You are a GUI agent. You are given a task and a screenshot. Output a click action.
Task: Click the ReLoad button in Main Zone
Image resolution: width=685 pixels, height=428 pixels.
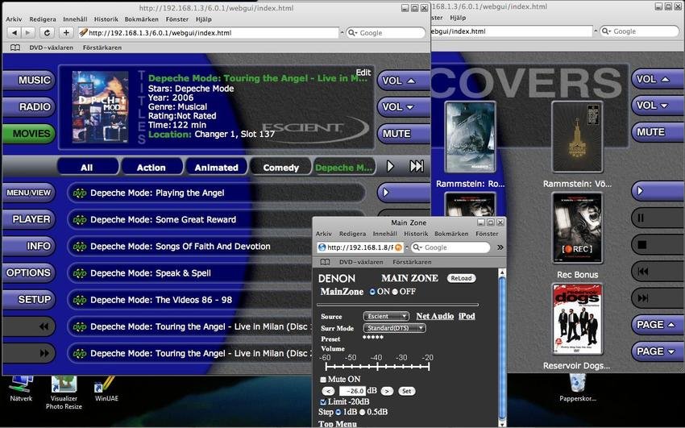coord(461,278)
